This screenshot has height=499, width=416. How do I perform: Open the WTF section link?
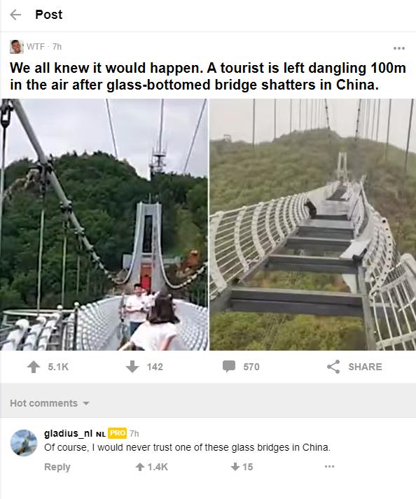click(35, 46)
